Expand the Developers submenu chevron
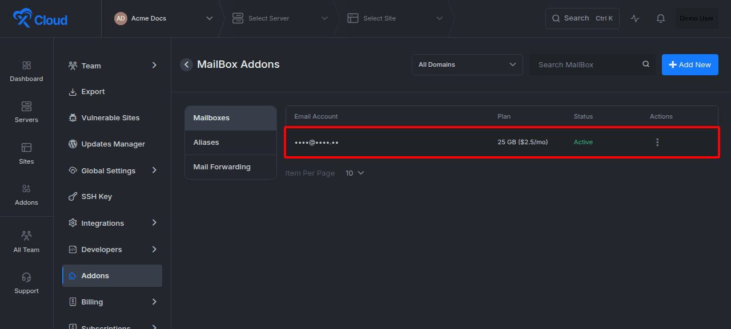 click(154, 249)
